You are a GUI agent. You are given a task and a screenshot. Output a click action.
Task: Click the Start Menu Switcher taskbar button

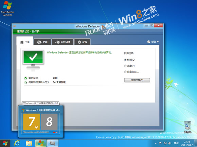41,143
